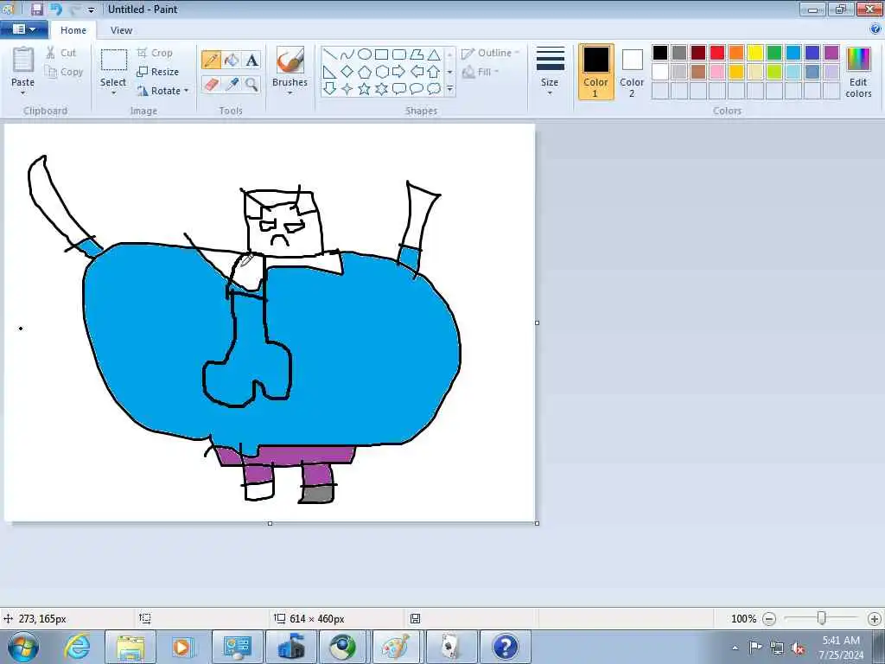The height and width of the screenshot is (664, 885).
Task: Select the Magnifier tool
Action: 251,84
